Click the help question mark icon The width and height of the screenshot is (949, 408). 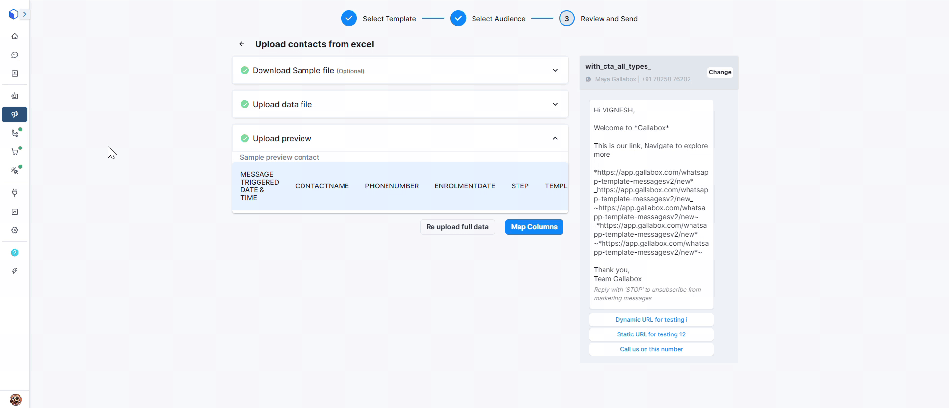pyautogui.click(x=15, y=253)
